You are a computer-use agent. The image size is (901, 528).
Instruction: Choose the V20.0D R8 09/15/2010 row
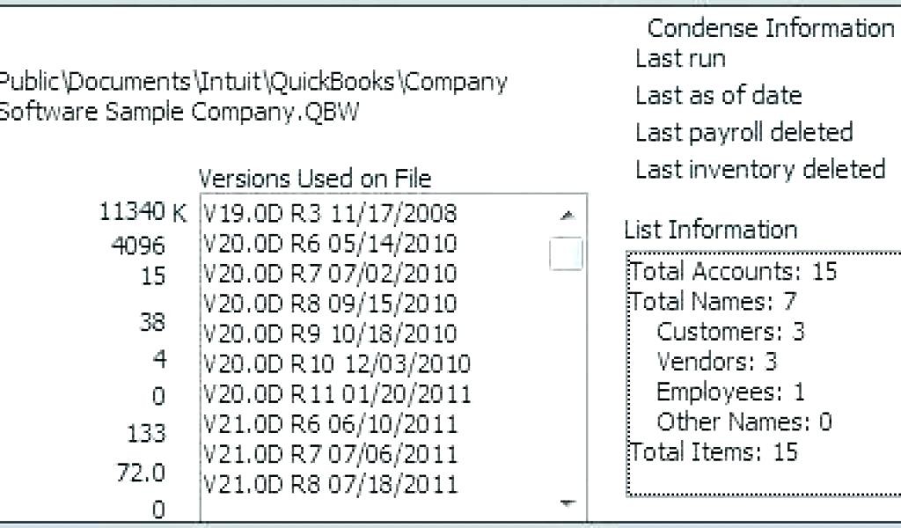(x=330, y=304)
